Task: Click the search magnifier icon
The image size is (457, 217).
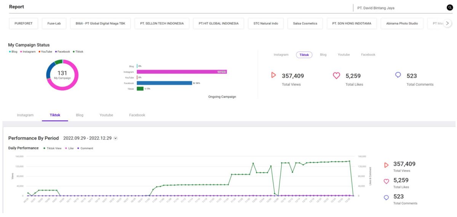Action: point(449,8)
